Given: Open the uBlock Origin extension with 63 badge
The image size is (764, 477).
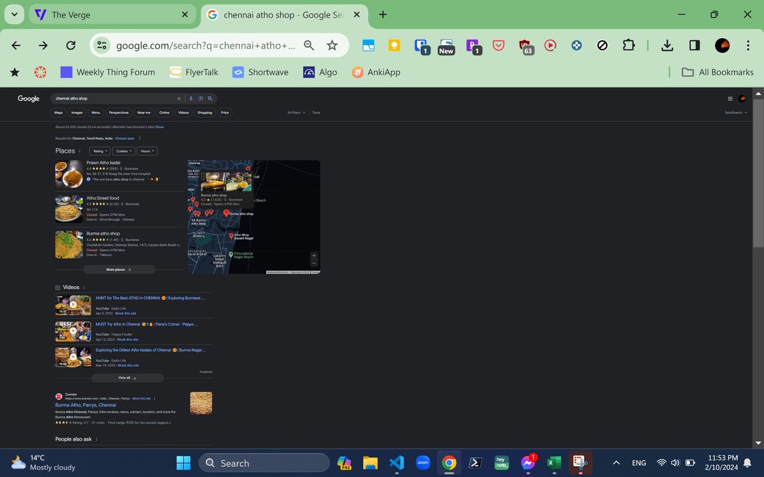Looking at the screenshot, I should 525,46.
